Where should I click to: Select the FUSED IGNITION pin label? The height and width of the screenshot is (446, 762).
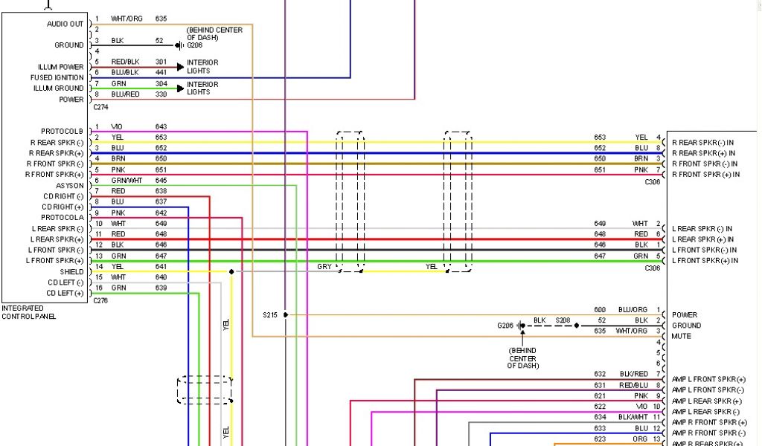tap(57, 77)
